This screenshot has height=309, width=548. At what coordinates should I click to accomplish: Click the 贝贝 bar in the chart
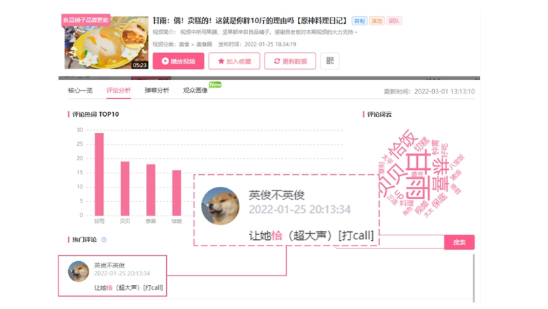point(125,189)
